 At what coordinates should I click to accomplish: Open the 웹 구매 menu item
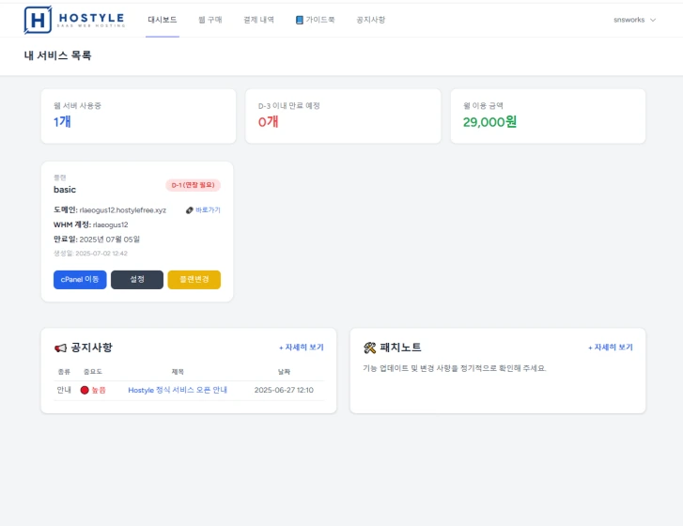[210, 20]
